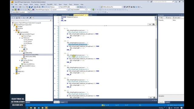Viewport: 194px width, 109px height.
Task: Click the Attach play icon
Action: [78, 7]
